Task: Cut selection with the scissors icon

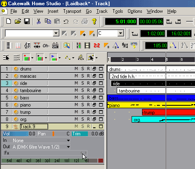Action: click(x=39, y=21)
